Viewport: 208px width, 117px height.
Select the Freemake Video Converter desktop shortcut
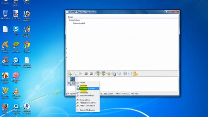pyautogui.click(x=5, y=93)
